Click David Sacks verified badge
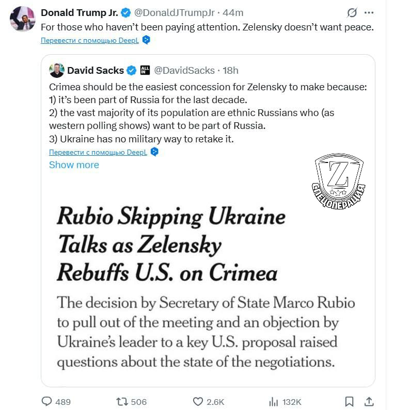The width and height of the screenshot is (393, 410). pos(132,70)
